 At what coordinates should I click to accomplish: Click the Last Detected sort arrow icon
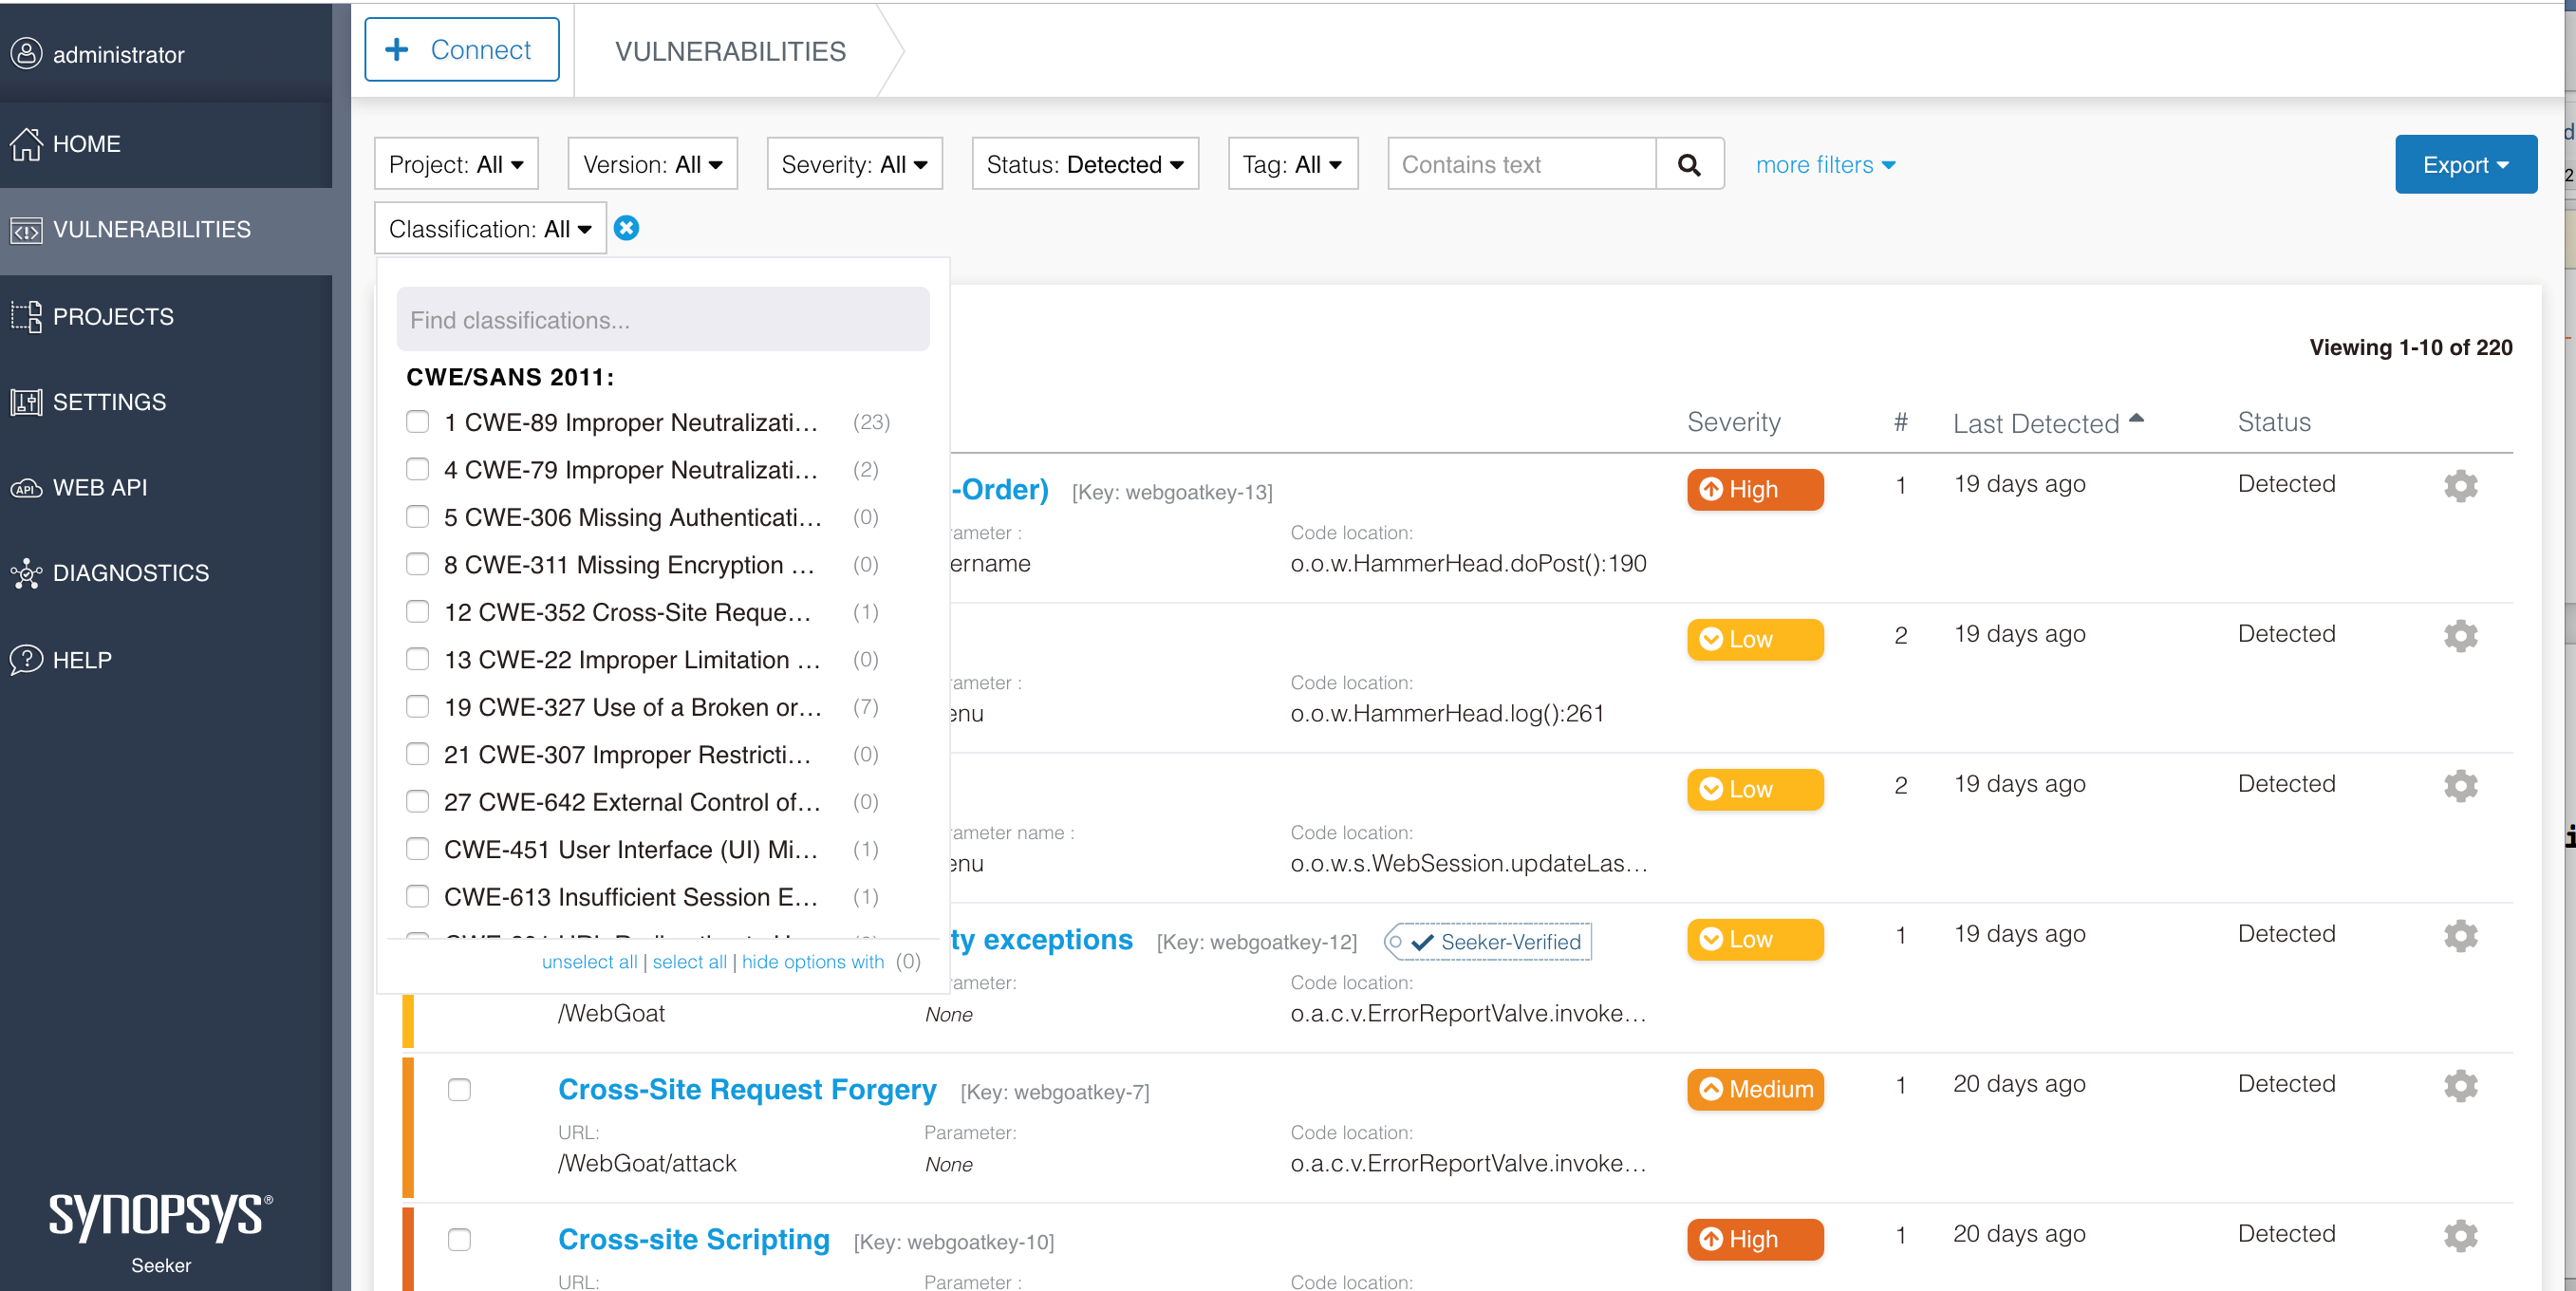pos(2136,419)
